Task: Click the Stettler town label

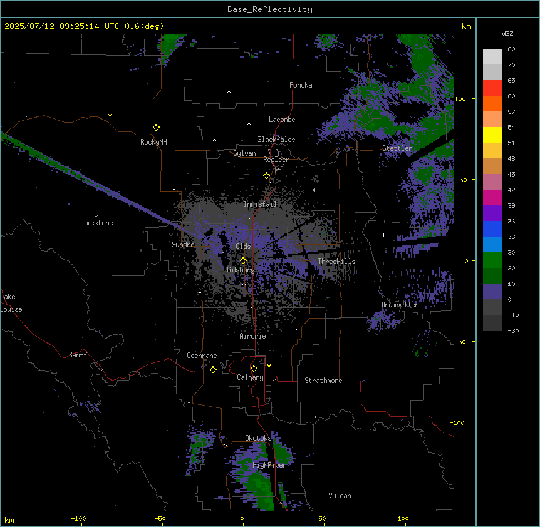Action: (x=397, y=148)
